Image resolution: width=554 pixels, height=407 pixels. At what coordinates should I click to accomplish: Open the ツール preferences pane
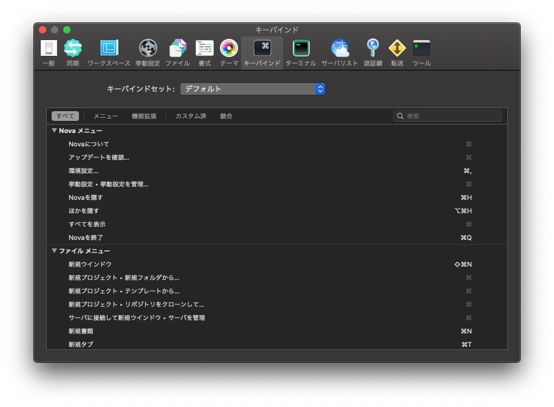coord(422,53)
